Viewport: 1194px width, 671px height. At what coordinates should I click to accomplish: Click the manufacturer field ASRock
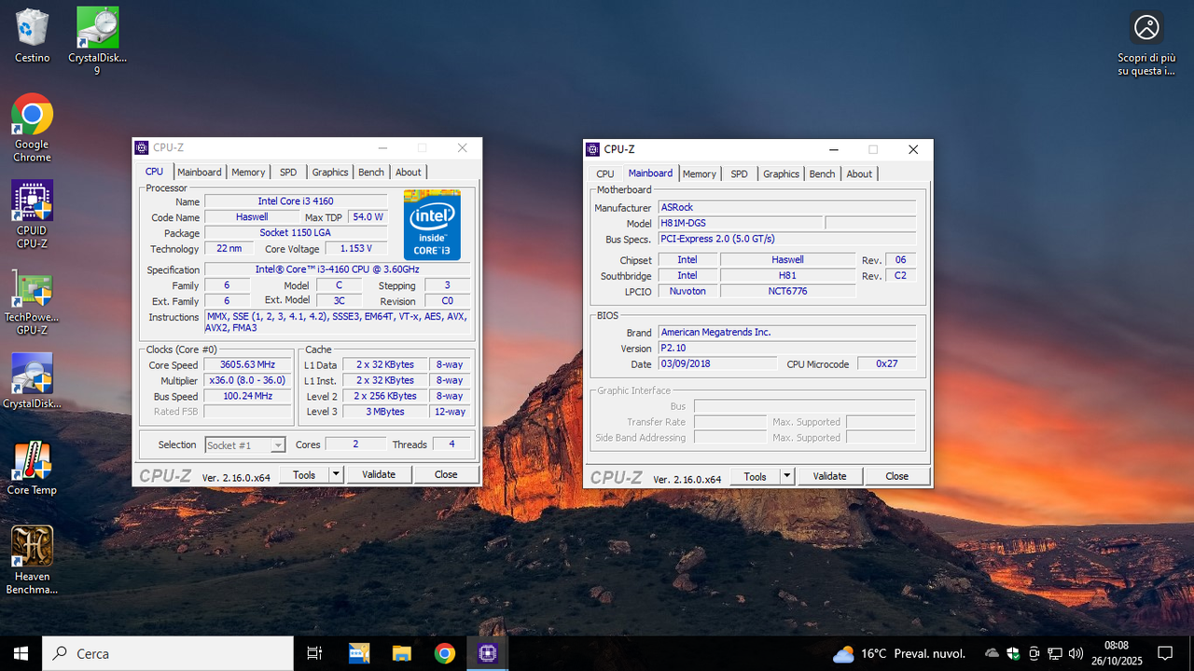tap(786, 208)
